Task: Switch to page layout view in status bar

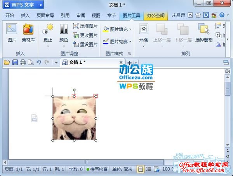Action: [x=141, y=169]
